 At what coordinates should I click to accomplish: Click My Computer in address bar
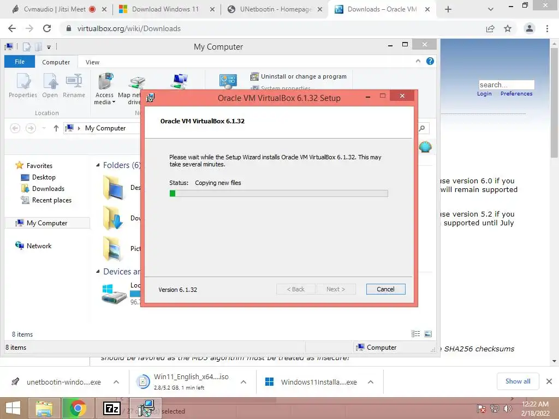point(105,128)
